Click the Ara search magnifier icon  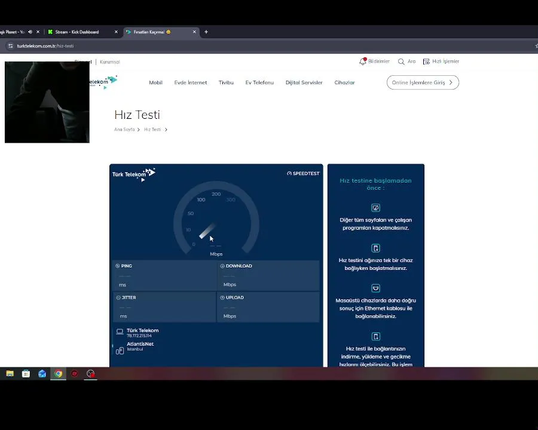(401, 62)
